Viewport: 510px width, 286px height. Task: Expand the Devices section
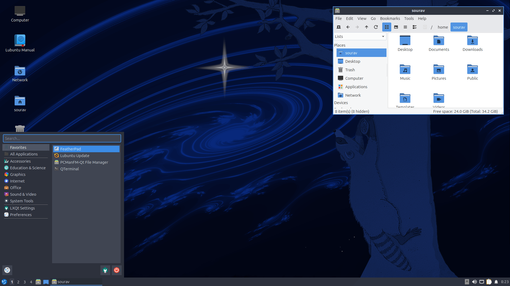341,103
